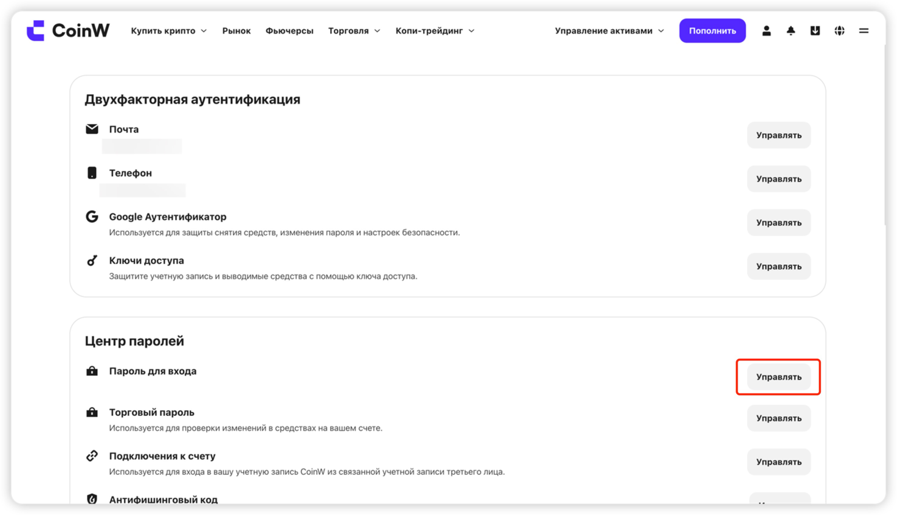This screenshot has width=897, height=515.
Task: Click the Пароль для входа label
Action: tap(153, 370)
